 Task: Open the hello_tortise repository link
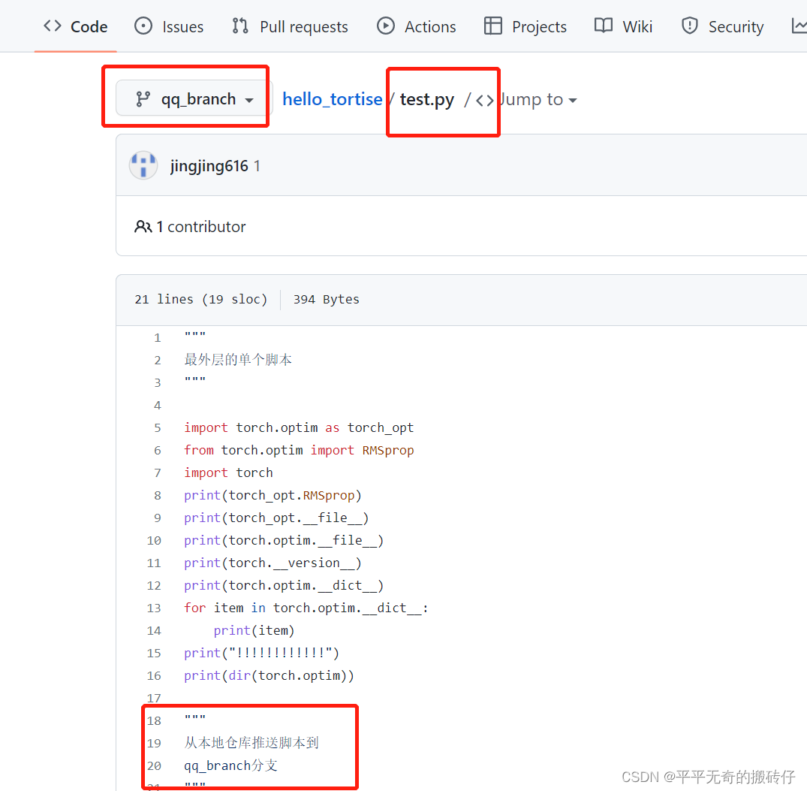coord(333,99)
